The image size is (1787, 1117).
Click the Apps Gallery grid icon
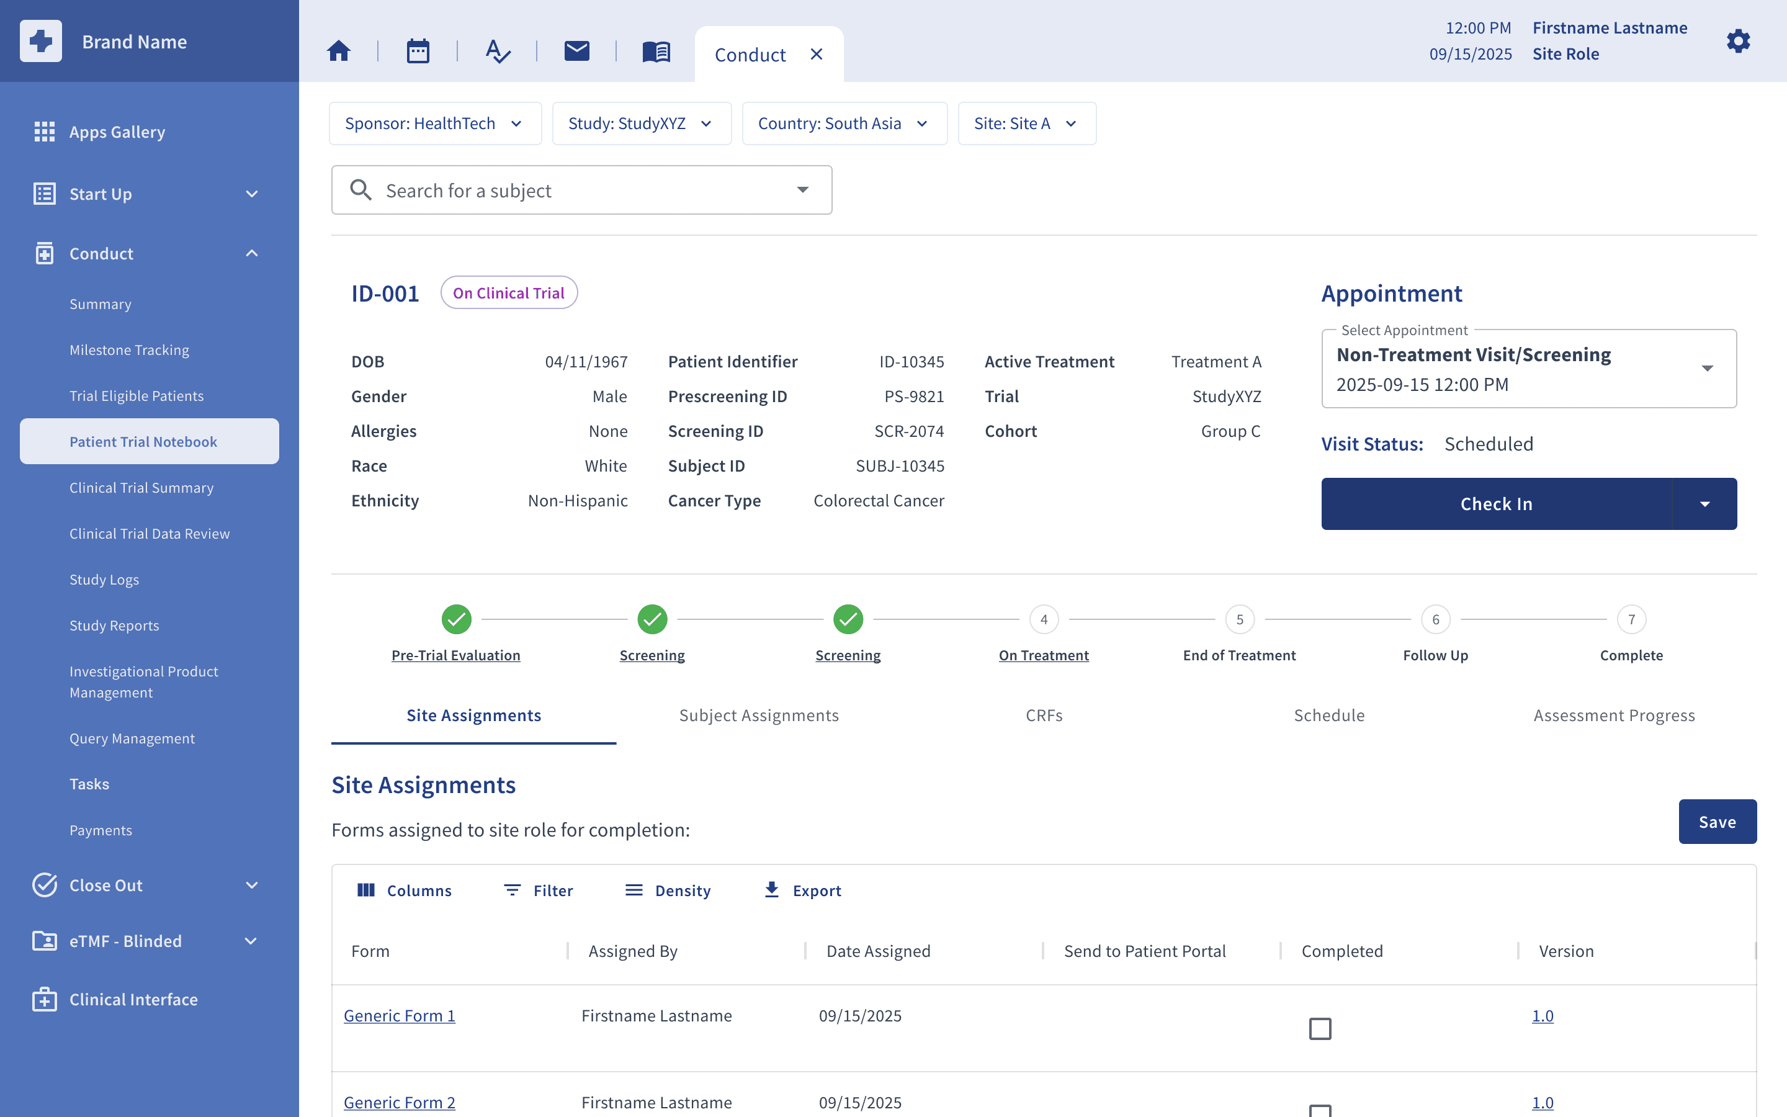click(x=44, y=132)
